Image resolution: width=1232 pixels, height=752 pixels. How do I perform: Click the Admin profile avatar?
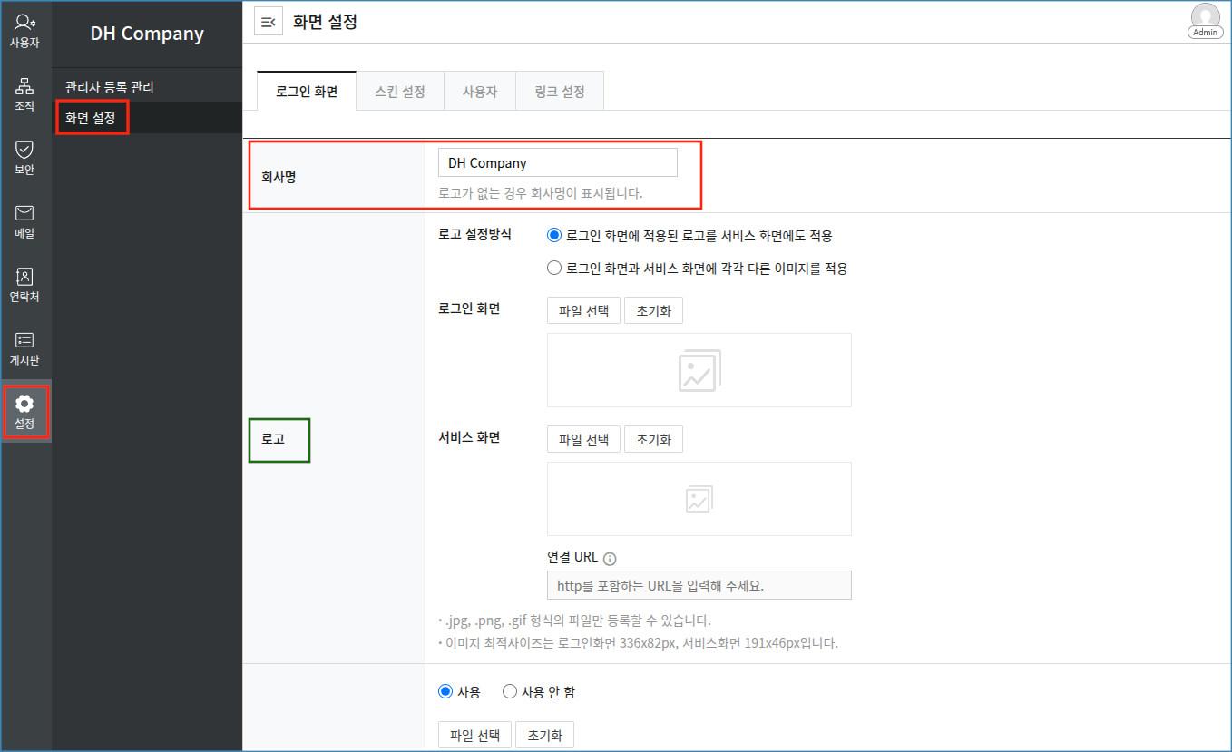1205,20
